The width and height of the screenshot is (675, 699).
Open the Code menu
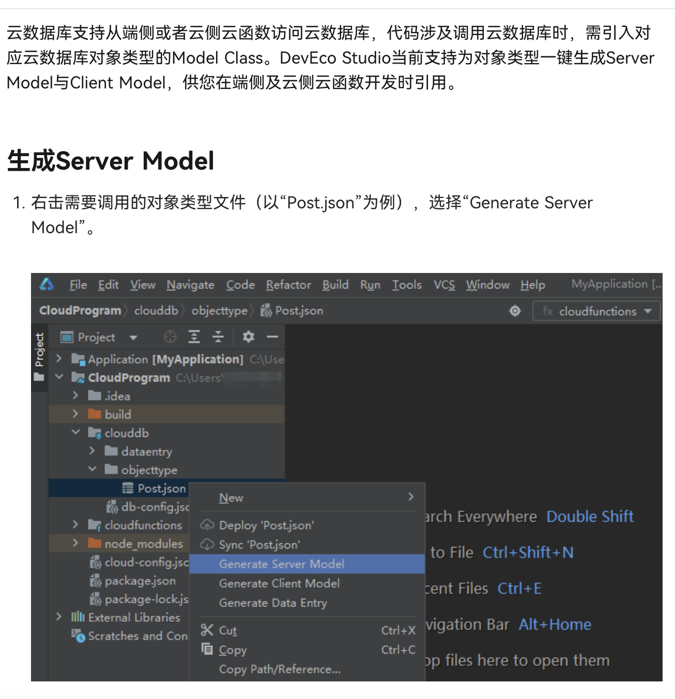(240, 285)
